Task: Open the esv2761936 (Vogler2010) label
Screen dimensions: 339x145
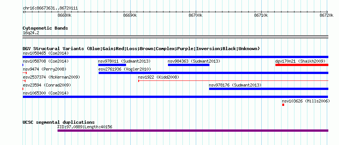Action: 125,69
